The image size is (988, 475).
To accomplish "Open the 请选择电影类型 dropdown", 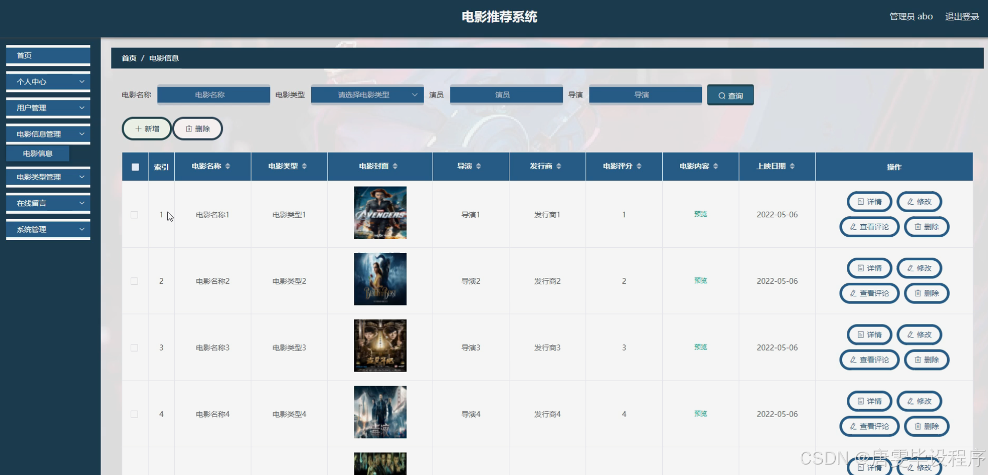I will click(x=367, y=95).
